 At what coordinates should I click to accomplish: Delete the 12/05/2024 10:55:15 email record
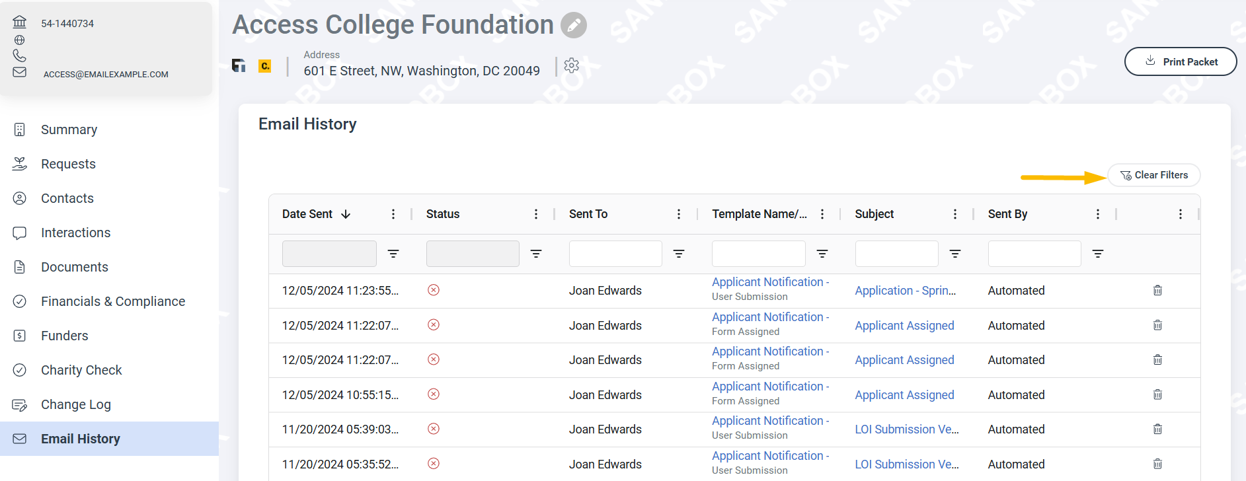coord(1157,394)
